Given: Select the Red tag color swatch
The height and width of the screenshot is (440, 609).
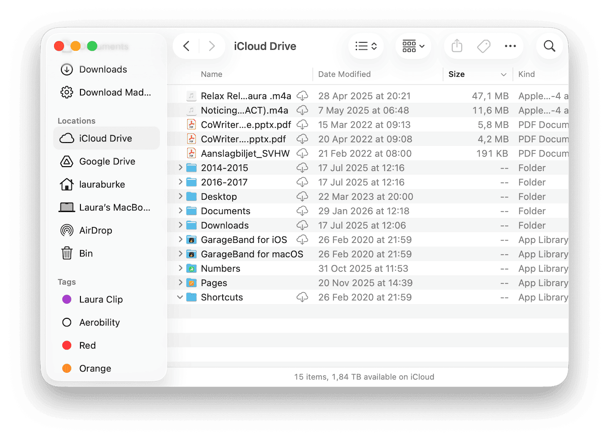Looking at the screenshot, I should coord(66,345).
